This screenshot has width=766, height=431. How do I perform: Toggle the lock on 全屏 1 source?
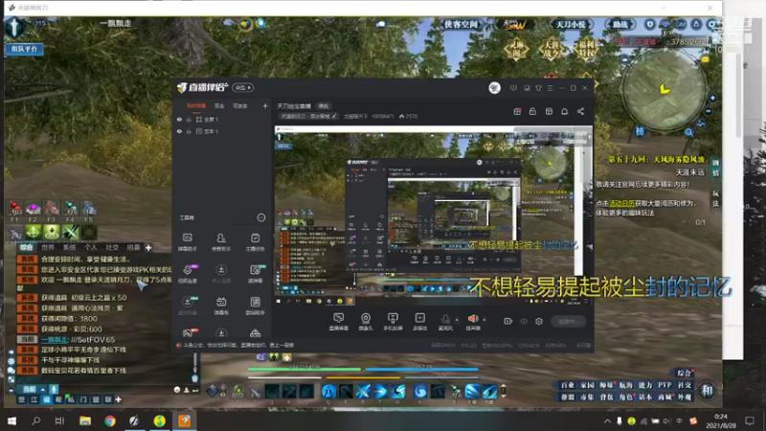(x=189, y=120)
